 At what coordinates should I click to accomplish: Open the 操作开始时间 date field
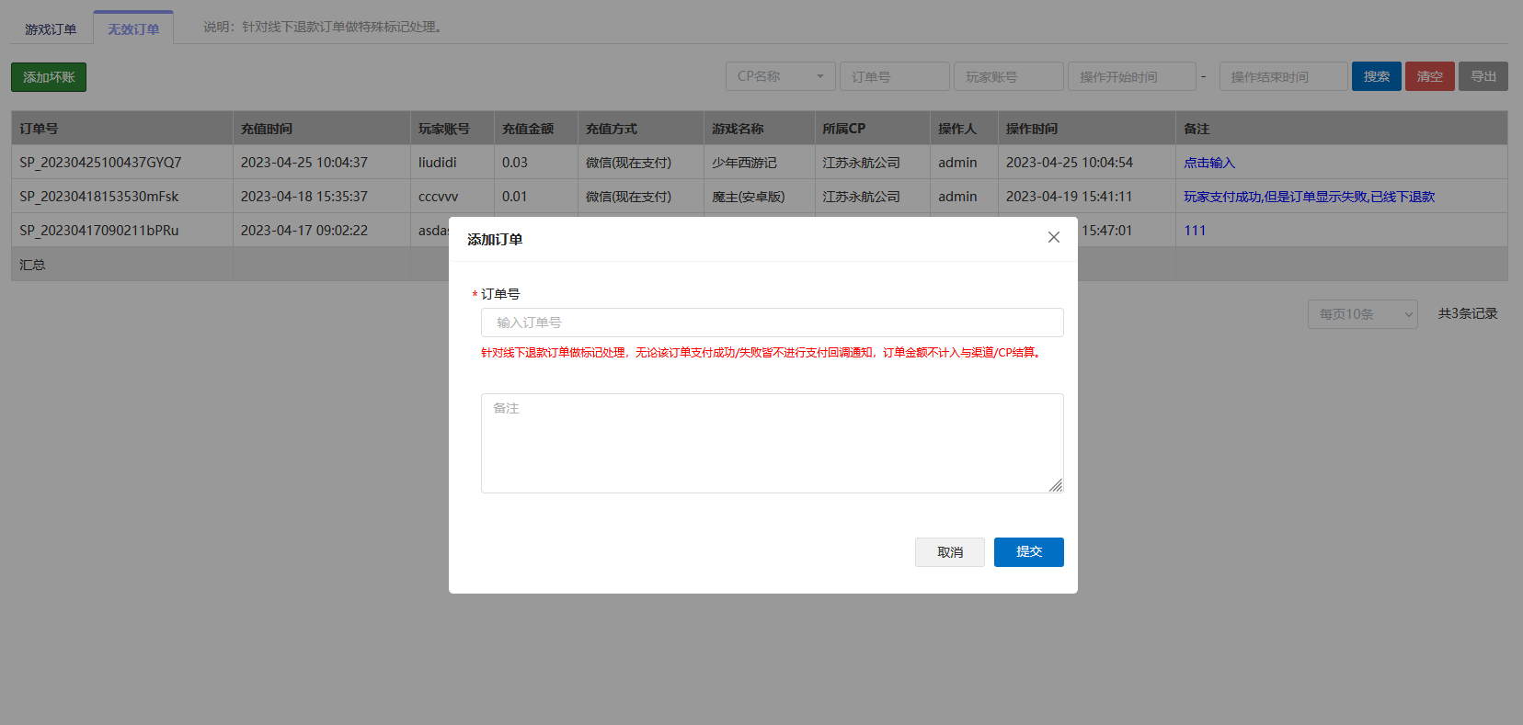1132,76
